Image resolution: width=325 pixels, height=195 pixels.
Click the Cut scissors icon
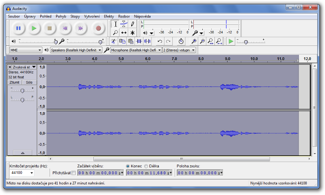(113, 41)
